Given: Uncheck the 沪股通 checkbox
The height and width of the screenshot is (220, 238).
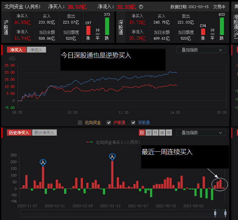Looking at the screenshot, I should [x=108, y=122].
